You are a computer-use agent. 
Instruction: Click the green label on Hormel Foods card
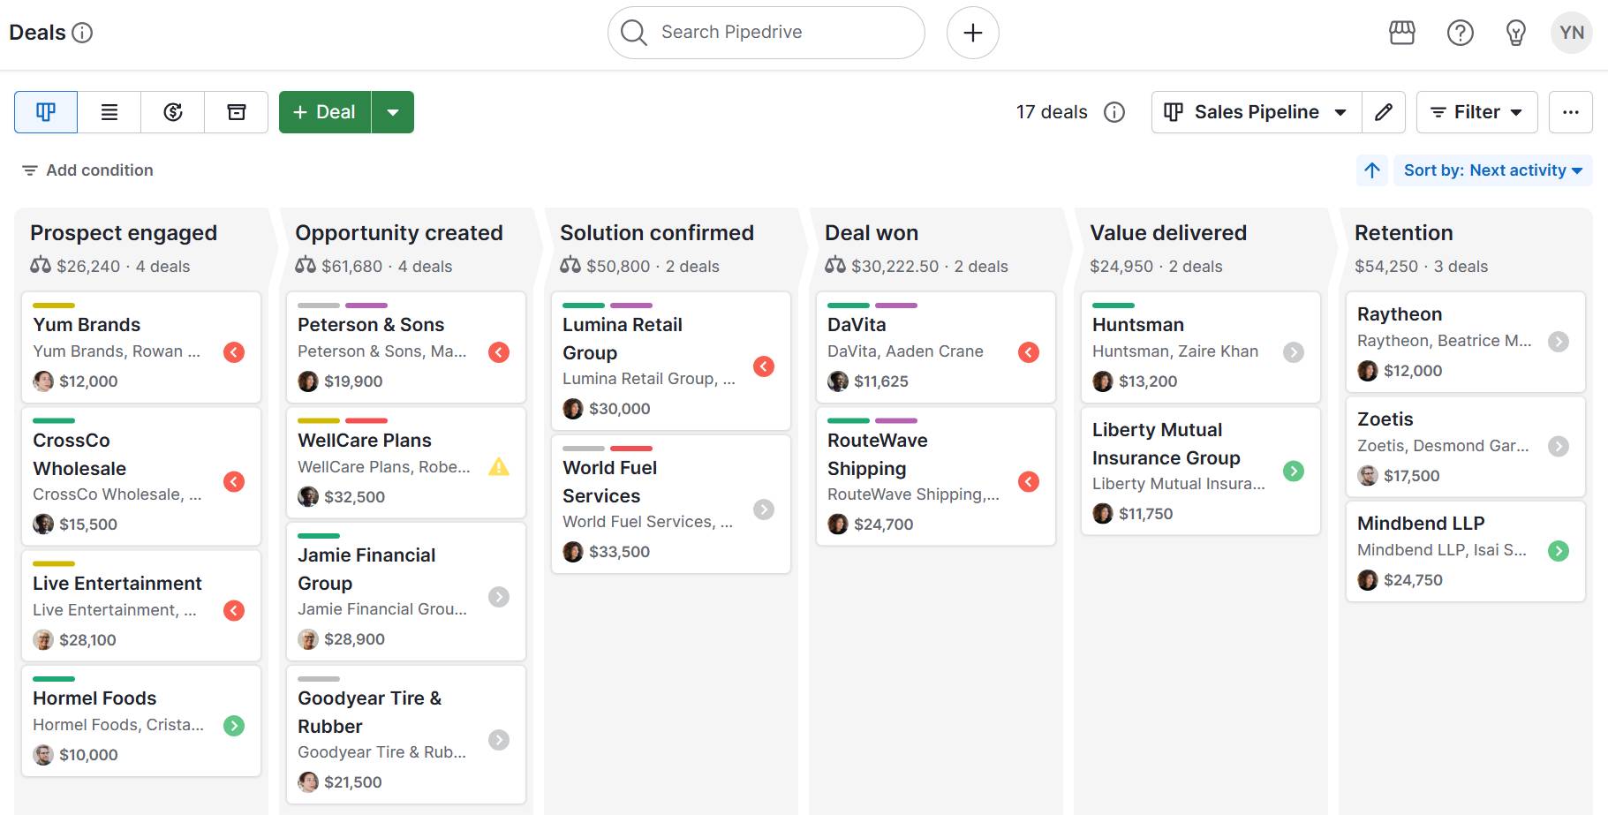[x=54, y=679]
